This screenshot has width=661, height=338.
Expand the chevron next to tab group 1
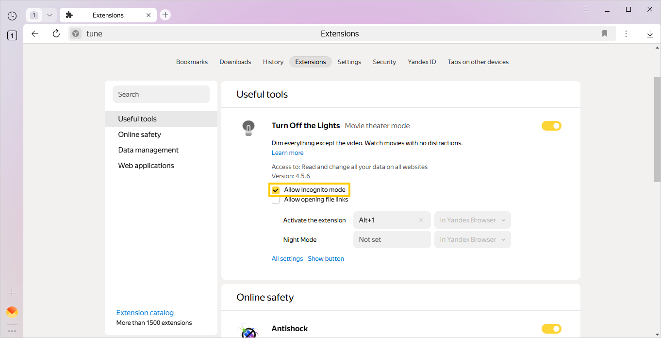coord(49,15)
